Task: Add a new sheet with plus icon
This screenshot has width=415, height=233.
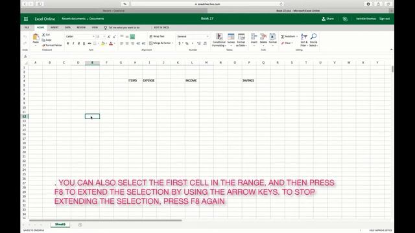Action: pos(80,225)
